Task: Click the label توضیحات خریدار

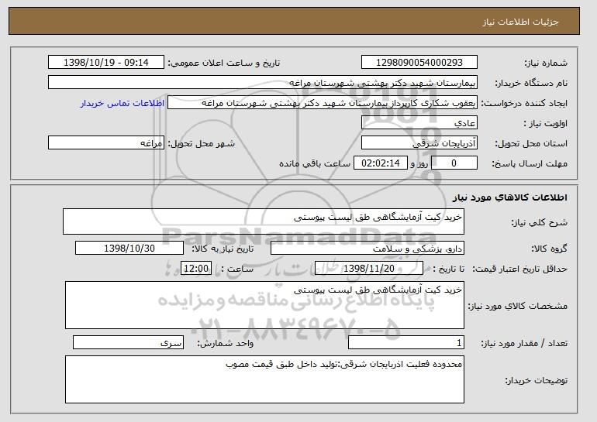Action: (536, 380)
